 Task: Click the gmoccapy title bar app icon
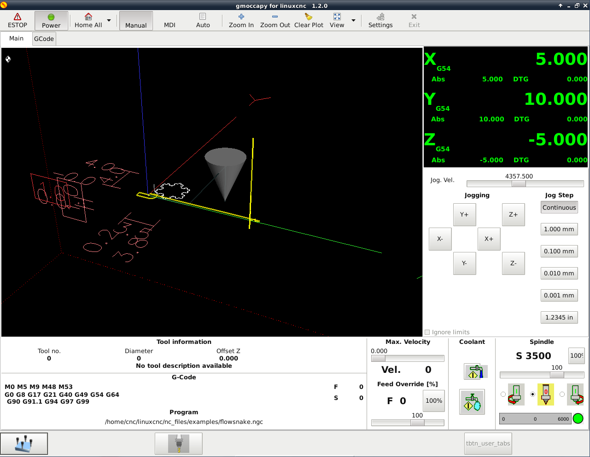(4, 5)
